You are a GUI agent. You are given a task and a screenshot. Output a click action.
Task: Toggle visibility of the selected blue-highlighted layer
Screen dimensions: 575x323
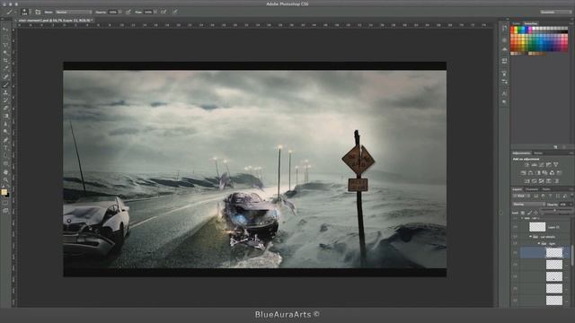click(515, 252)
